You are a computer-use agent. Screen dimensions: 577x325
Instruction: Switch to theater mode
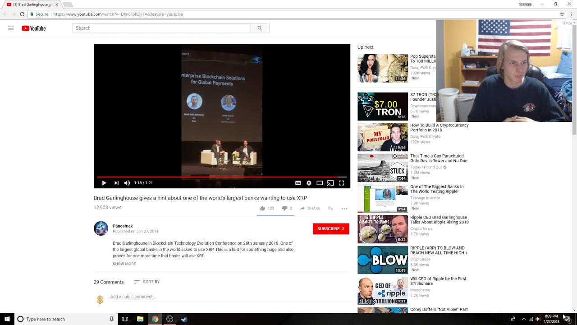pos(320,183)
